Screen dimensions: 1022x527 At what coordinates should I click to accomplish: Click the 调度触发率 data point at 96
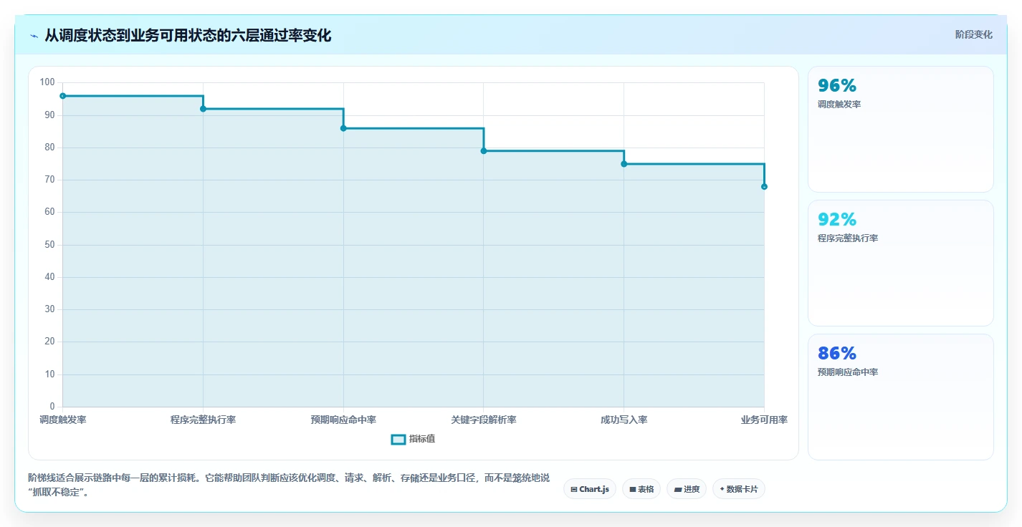63,96
